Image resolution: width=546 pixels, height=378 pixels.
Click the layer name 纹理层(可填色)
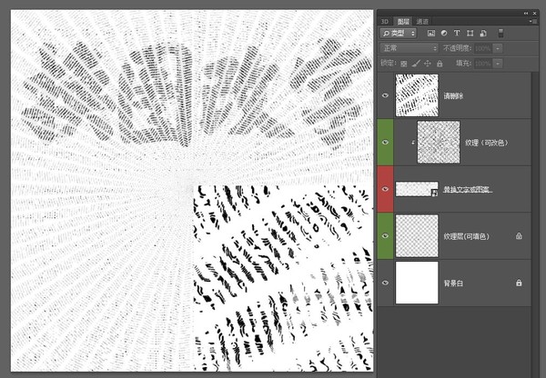[x=466, y=236]
